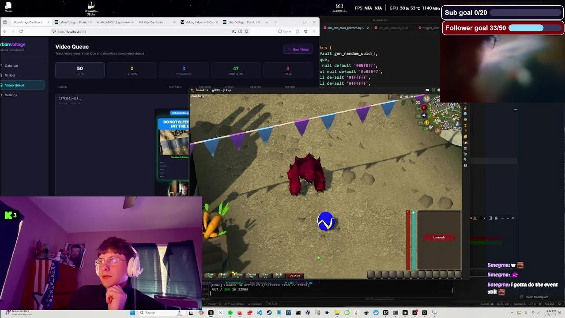Click the red Hitpoints orb
565x318 pixels.
(x=424, y=107)
